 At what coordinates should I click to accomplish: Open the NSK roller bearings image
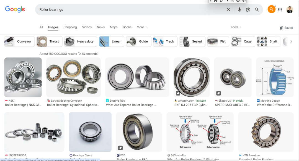coord(23,77)
